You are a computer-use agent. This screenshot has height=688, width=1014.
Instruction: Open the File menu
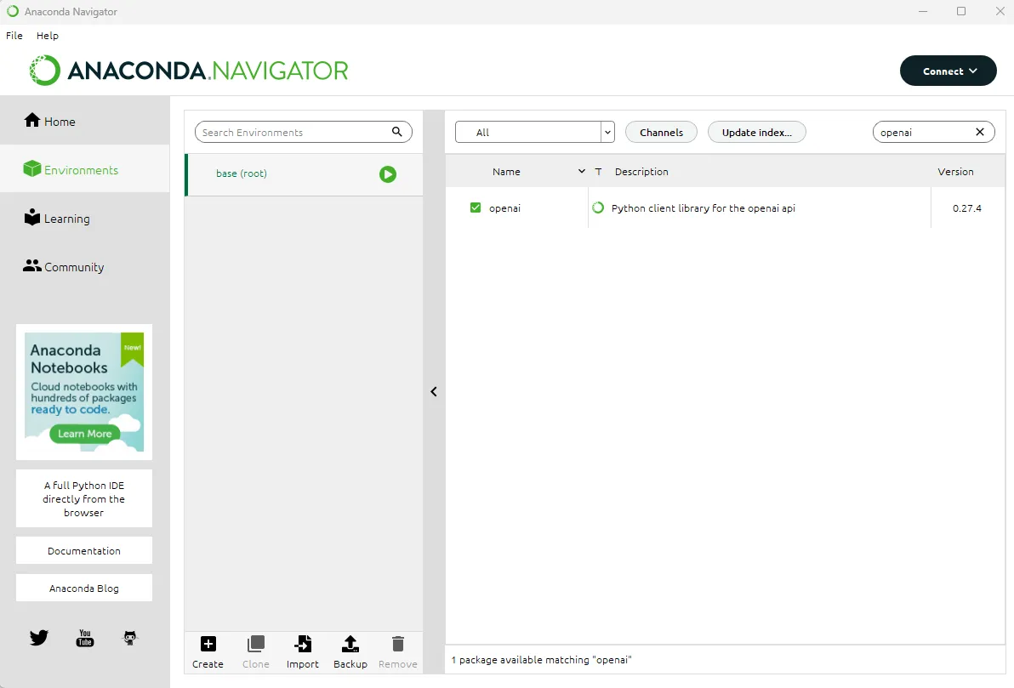click(14, 36)
